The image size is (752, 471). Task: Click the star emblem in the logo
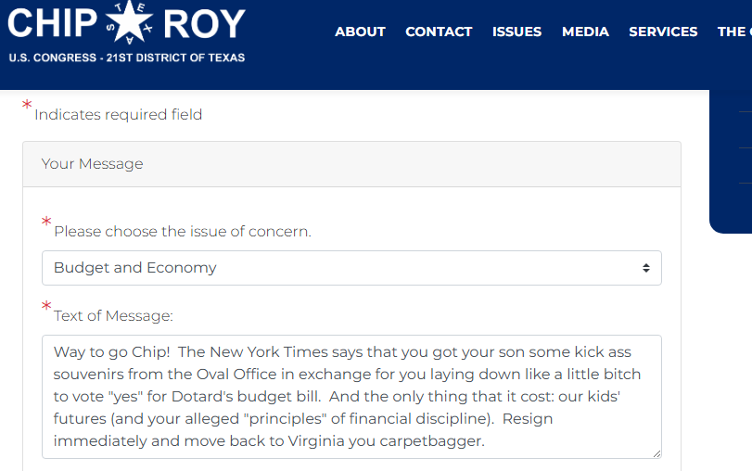click(130, 21)
